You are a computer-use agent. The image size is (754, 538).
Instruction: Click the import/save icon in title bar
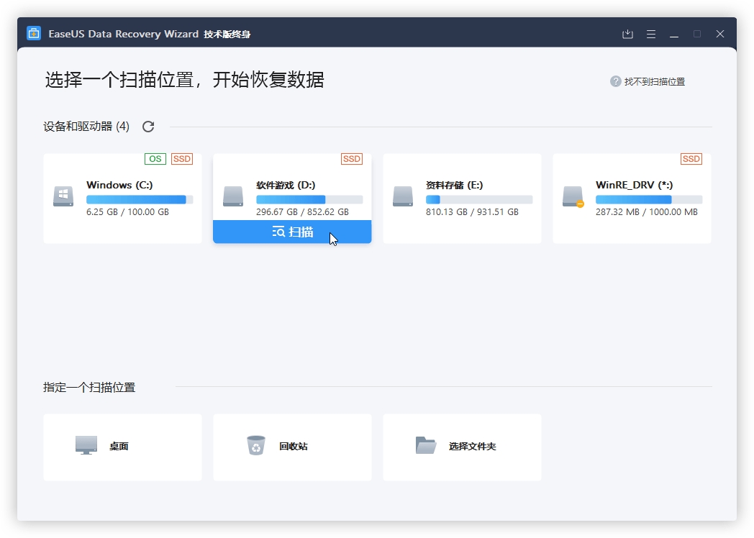[x=627, y=34]
